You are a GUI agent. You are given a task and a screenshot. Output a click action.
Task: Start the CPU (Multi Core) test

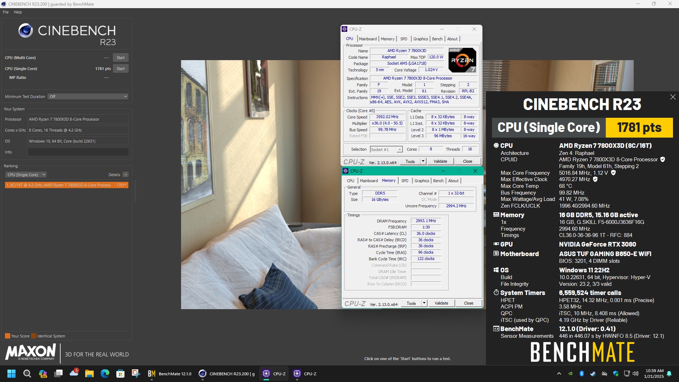[121, 58]
